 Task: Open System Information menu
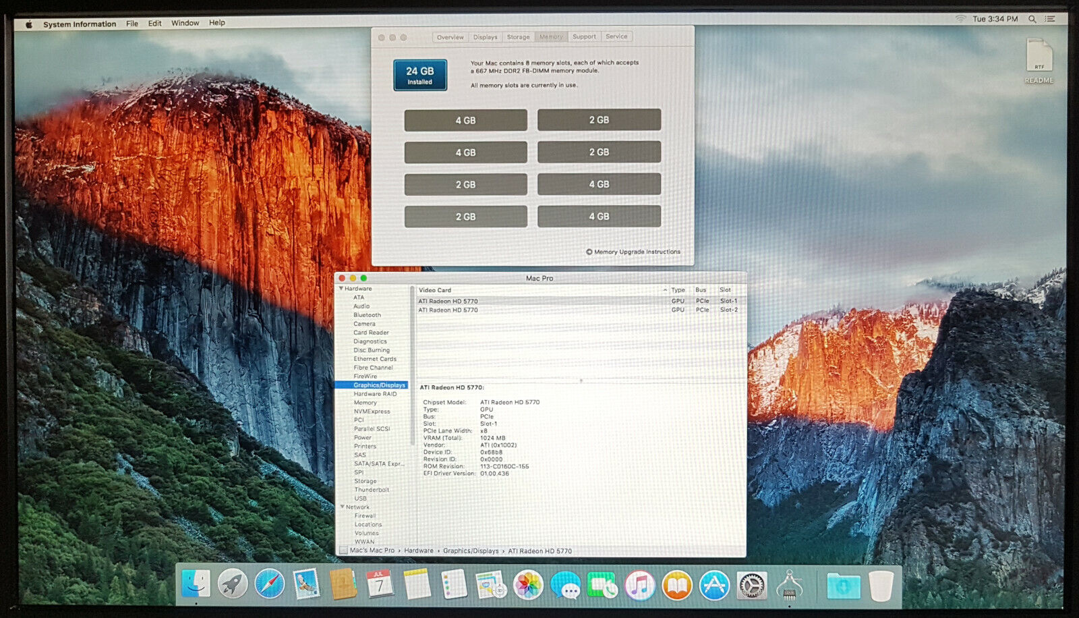tap(80, 24)
